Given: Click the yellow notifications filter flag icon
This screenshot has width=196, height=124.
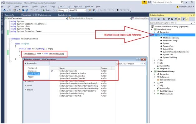Looking at the screenshot, I should [x=144, y=2].
